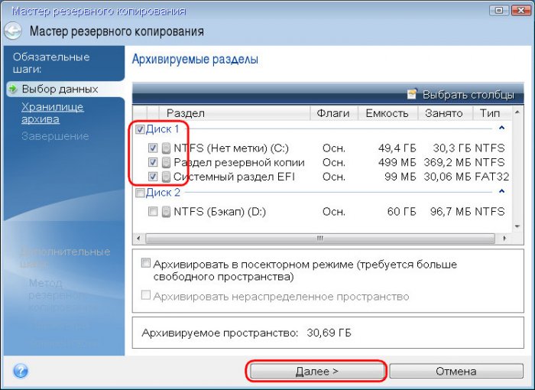Click drive icon of NTFS (Нет метки) (C:)
This screenshot has height=390, width=535.
(166, 148)
